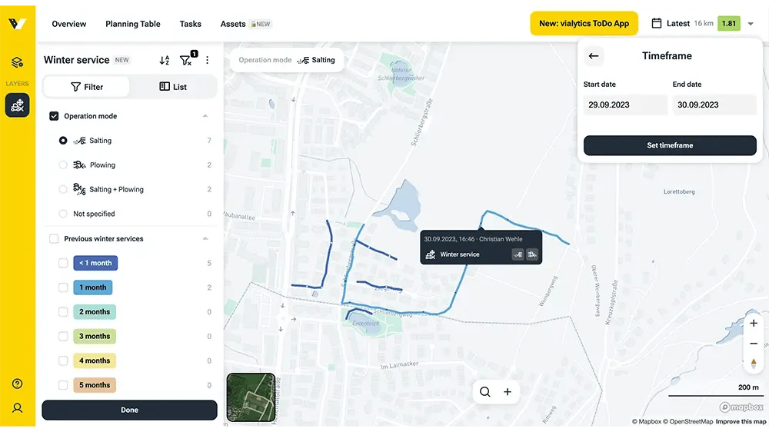
Task: Check the 4 months checkbox
Action: pos(63,361)
